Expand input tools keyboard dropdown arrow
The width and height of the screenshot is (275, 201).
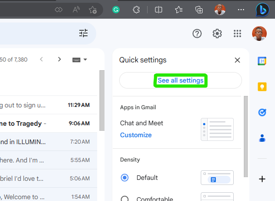[x=85, y=60]
